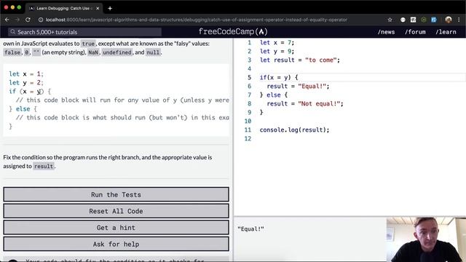
Task: Click the "Equal!" string in editor line 6
Action: pos(312,86)
